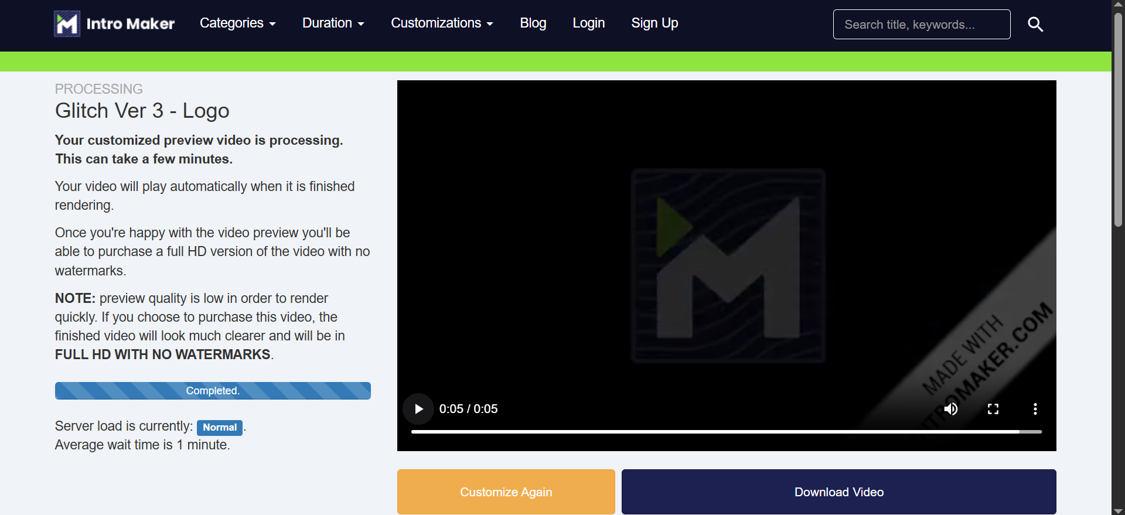Viewport: 1125px width, 515px height.
Task: Click the Glitch Ver 3 - Logo title
Action: click(142, 111)
